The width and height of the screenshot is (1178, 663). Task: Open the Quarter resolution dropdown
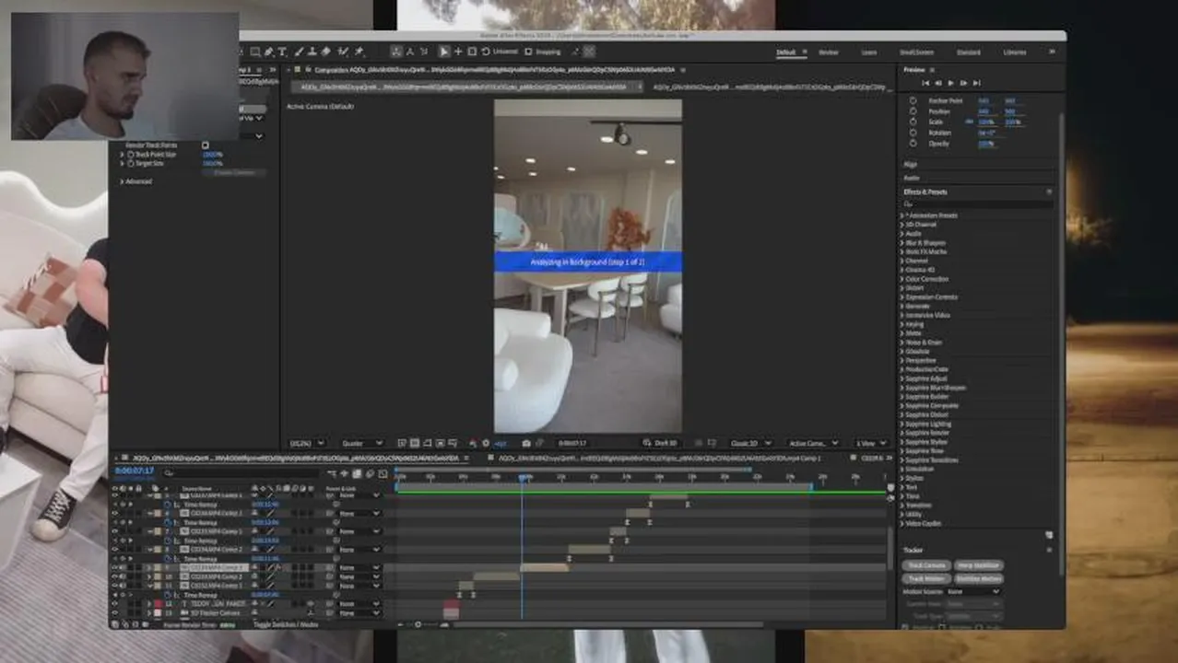(x=362, y=443)
